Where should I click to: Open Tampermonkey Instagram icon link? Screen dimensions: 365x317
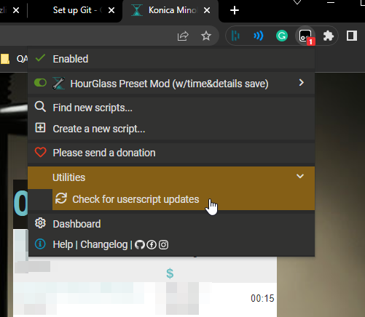(x=163, y=245)
